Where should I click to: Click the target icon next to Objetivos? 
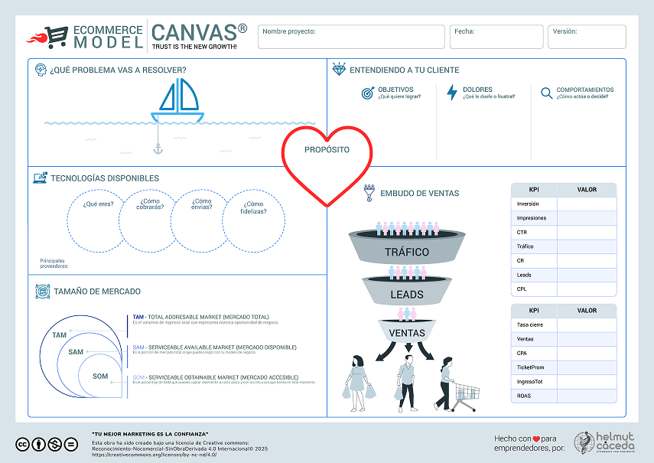[368, 93]
